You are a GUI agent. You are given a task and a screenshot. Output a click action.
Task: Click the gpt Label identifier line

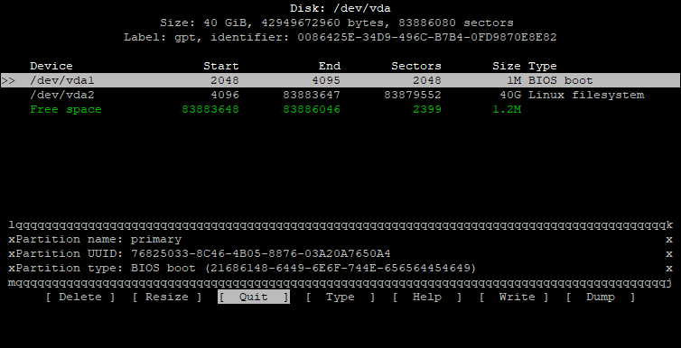340,37
